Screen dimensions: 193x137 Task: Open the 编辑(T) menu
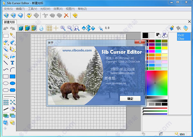[20, 9]
